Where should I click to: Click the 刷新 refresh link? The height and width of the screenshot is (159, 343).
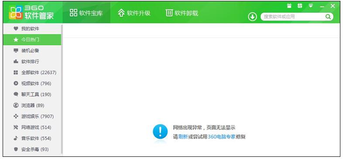pyautogui.click(x=183, y=137)
